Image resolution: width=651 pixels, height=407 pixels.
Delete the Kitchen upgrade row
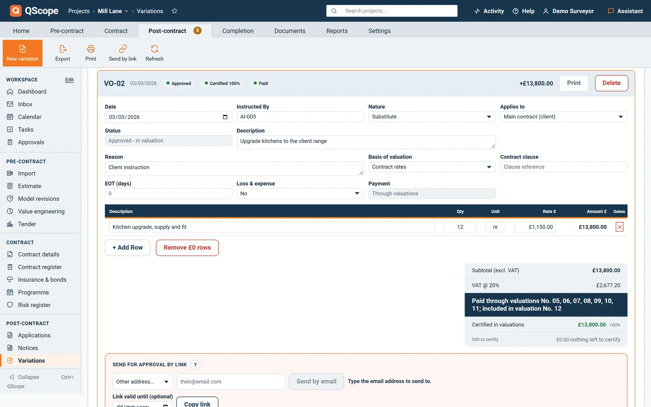tap(619, 227)
